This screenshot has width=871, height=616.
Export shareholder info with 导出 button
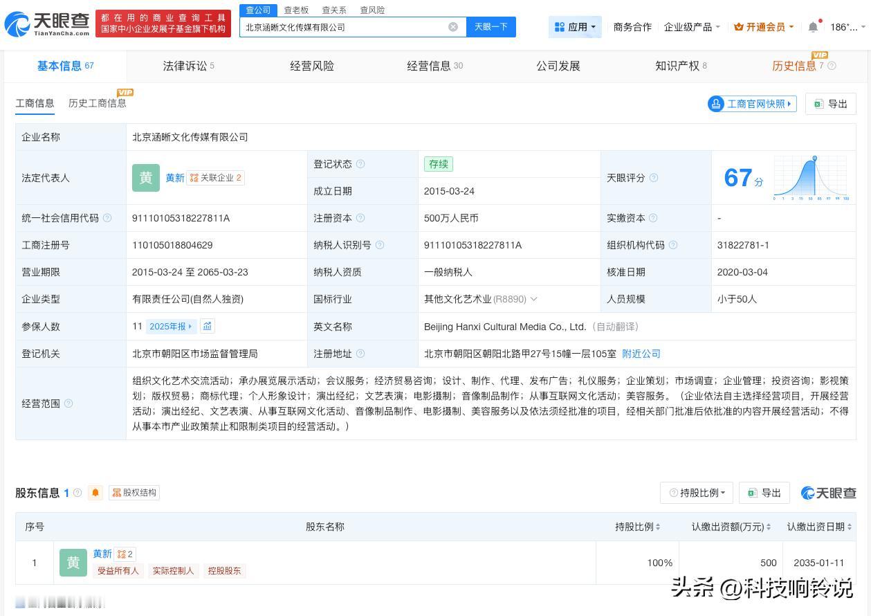click(764, 493)
